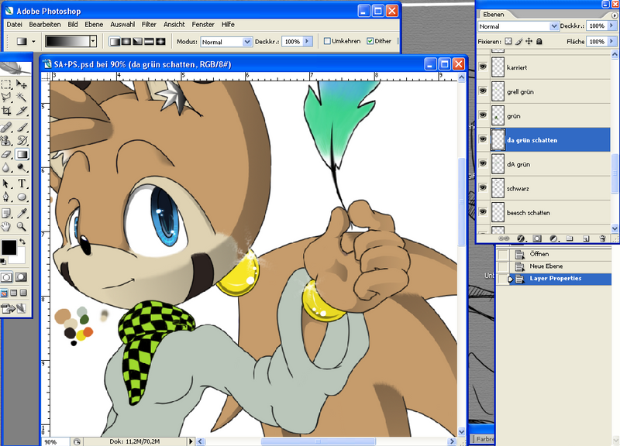
Task: Select the Rectangular Marquee tool
Action: [x=6, y=84]
